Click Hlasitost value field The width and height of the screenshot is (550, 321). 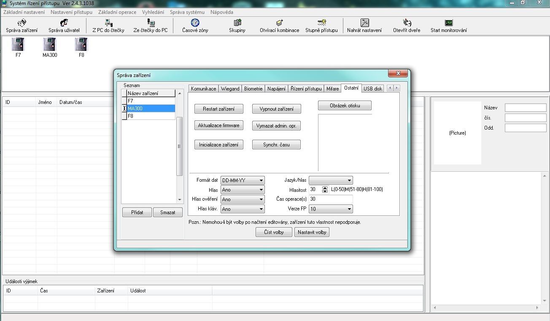point(315,190)
